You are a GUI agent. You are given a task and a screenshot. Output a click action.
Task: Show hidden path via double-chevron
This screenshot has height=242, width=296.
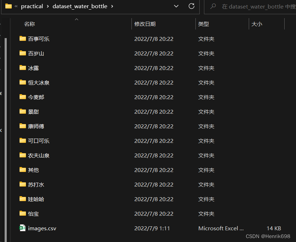point(16,6)
